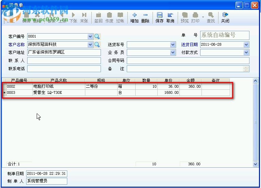Viewport: 261px width, 188px height.
Task: Select product code cell 0002
Action: pyautogui.click(x=19, y=86)
